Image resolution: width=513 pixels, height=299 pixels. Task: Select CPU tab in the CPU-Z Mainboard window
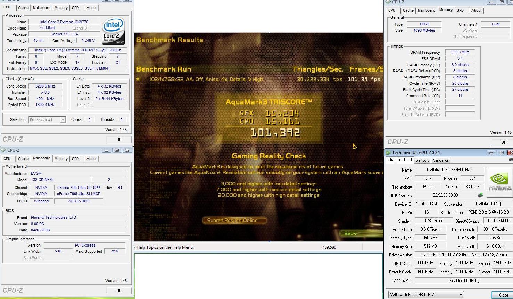click(7, 159)
